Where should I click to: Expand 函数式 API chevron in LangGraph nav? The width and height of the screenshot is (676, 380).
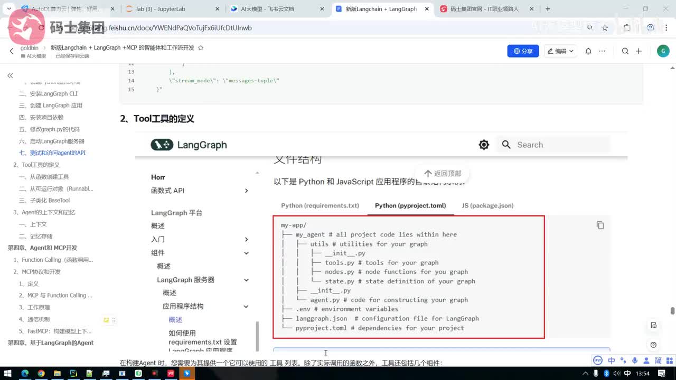(246, 191)
